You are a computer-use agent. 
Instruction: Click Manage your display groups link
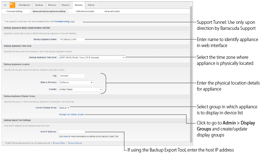click(71, 115)
